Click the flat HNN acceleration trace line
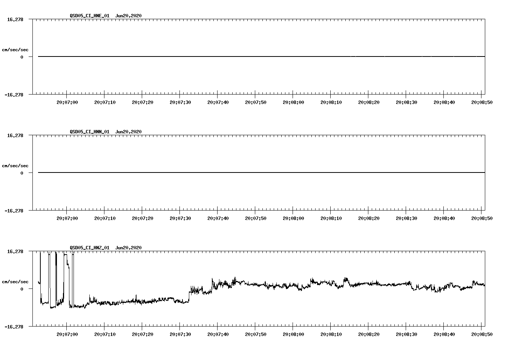Viewport: 512px width, 348px height. [261, 172]
